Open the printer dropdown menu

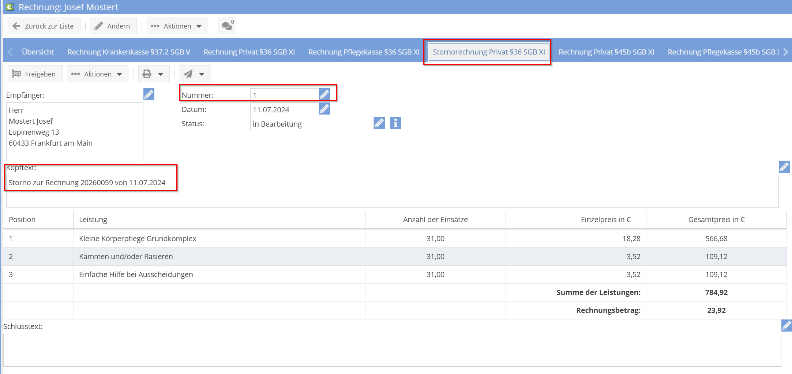click(x=154, y=74)
